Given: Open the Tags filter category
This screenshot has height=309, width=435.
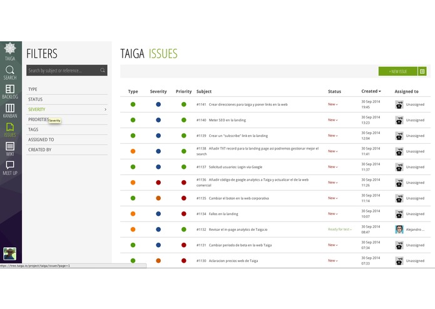Looking at the screenshot, I should click(67, 129).
